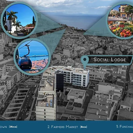The image size is (133, 133).
Task: Click the blue cable car gondola
Action: click(x=26, y=63)
